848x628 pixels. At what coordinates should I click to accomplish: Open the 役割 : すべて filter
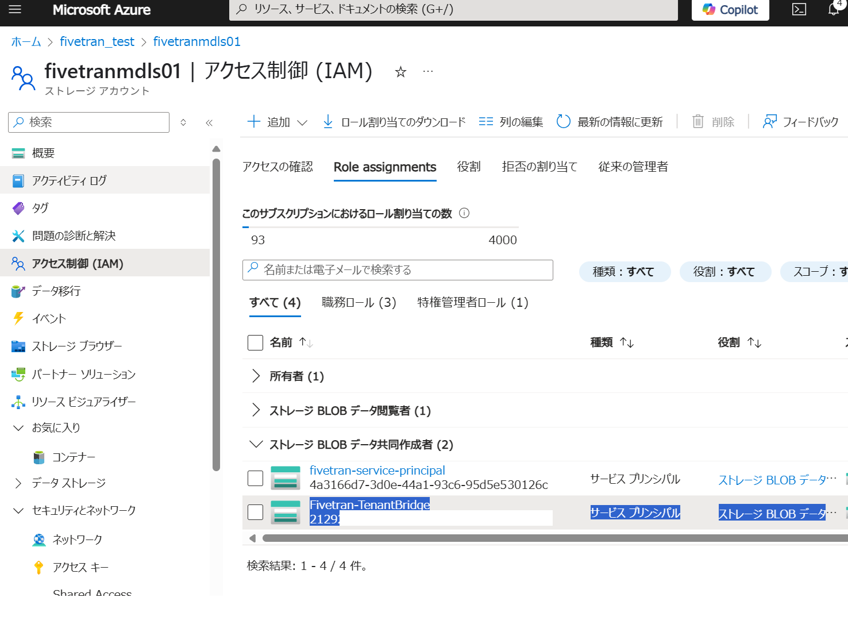tap(725, 272)
